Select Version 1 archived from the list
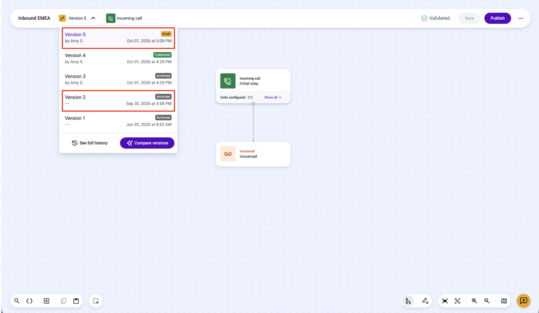This screenshot has height=313, width=539. click(118, 121)
